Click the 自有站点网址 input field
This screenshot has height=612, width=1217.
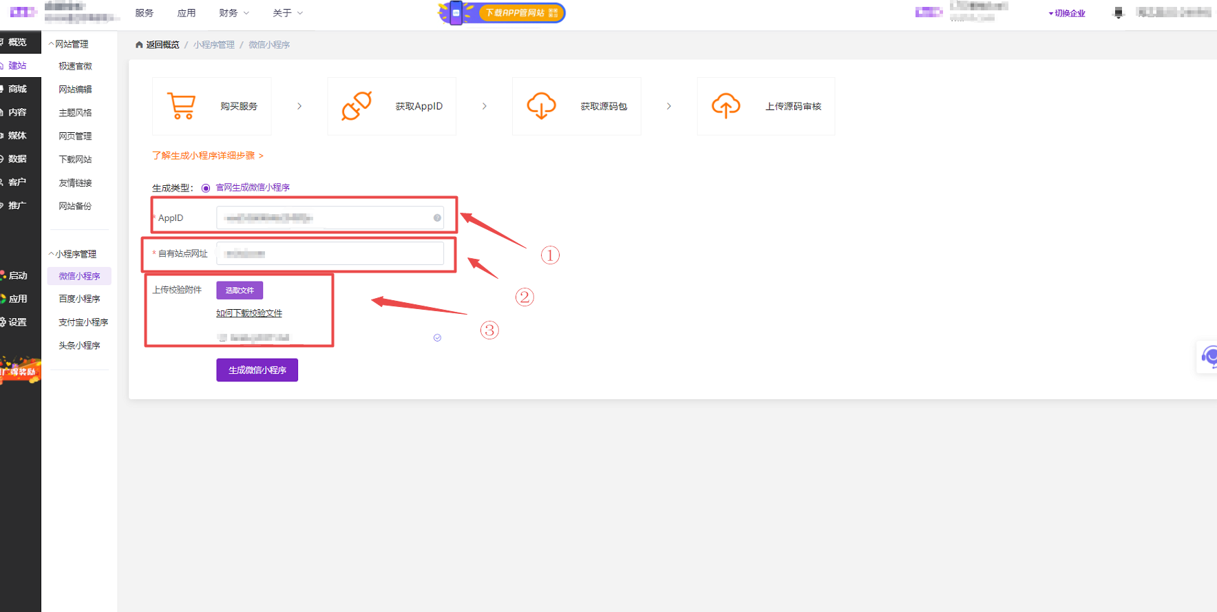330,254
